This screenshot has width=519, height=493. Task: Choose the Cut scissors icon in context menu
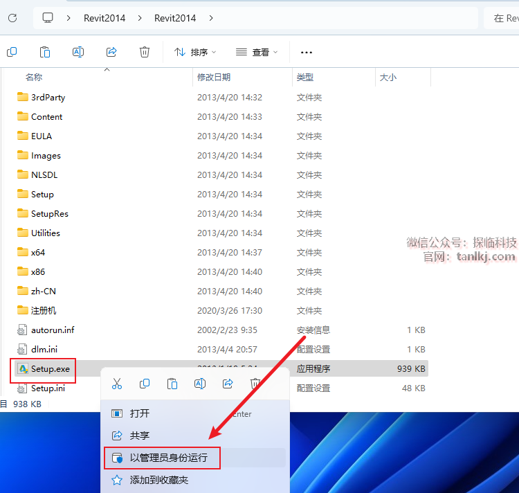click(x=117, y=384)
